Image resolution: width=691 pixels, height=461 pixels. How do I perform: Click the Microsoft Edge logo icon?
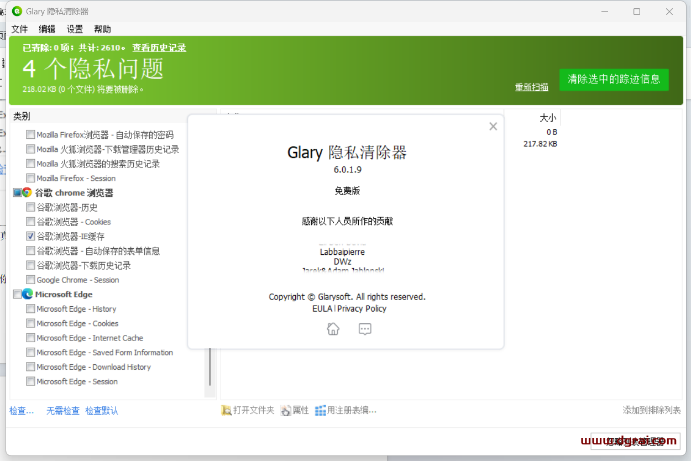(x=27, y=294)
